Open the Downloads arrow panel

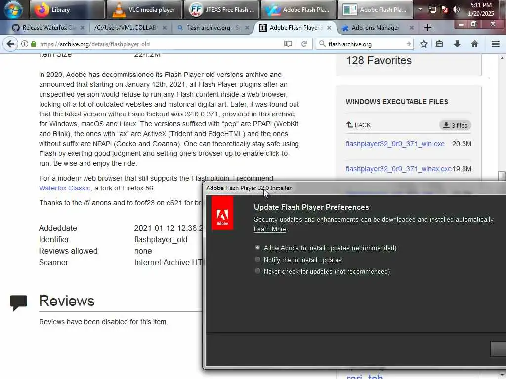457,44
